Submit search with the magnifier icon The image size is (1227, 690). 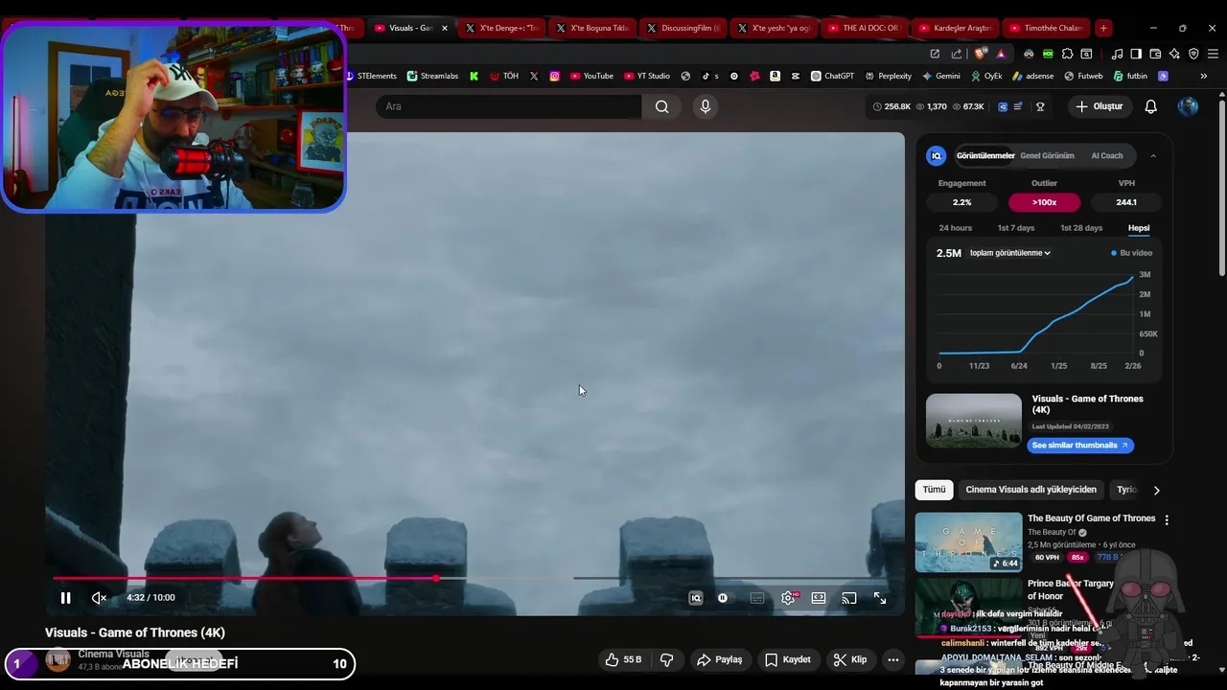(x=662, y=106)
